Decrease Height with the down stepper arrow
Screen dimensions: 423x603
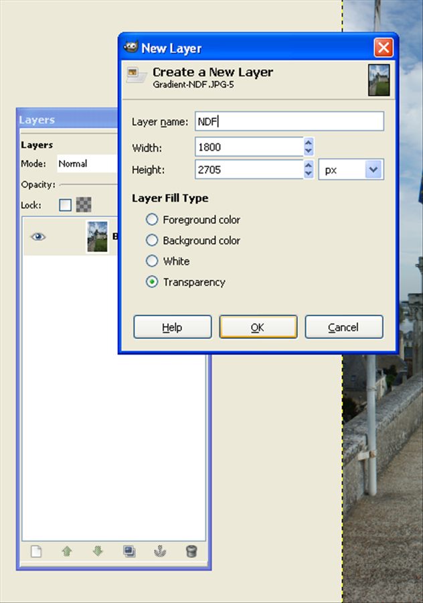click(x=309, y=174)
